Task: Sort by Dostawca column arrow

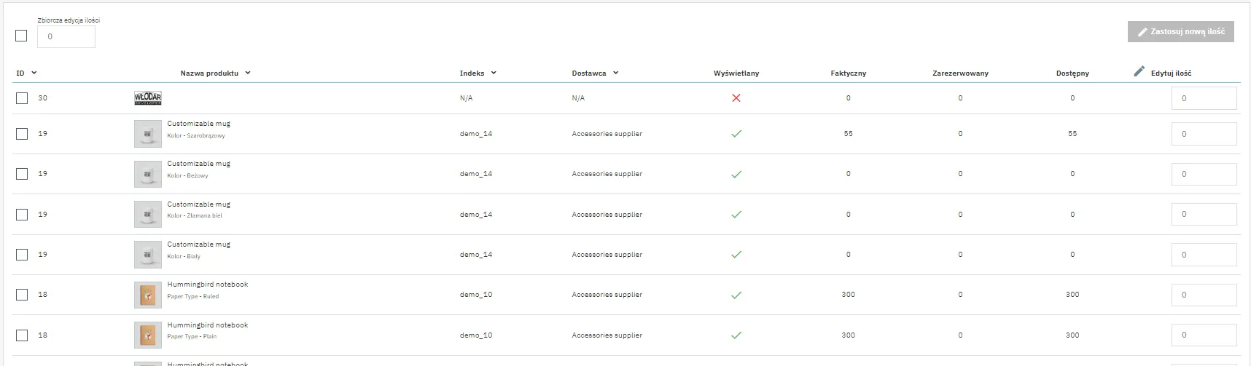Action: [x=615, y=73]
